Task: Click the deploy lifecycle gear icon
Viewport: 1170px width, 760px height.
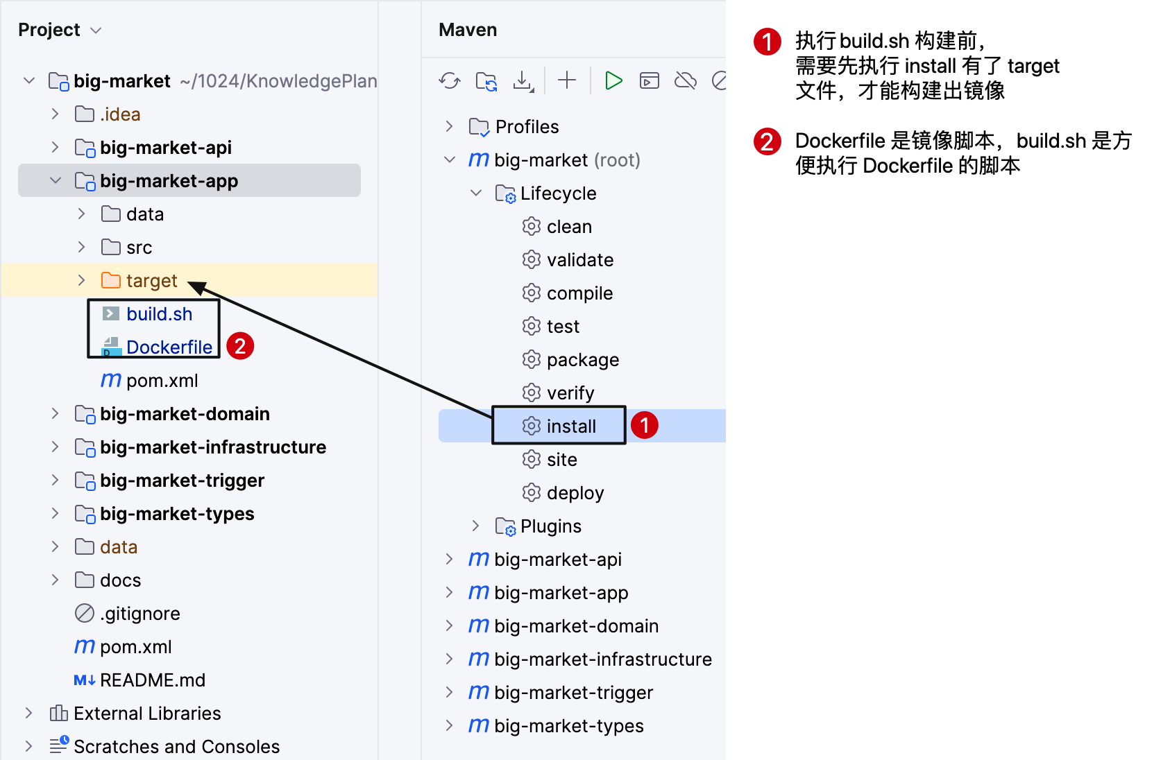Action: coord(532,492)
